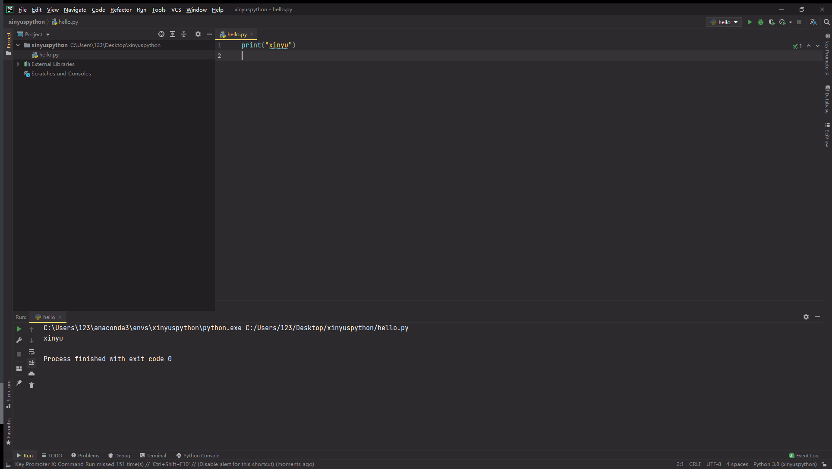
Task: Open the Translate tool icon
Action: click(x=813, y=22)
